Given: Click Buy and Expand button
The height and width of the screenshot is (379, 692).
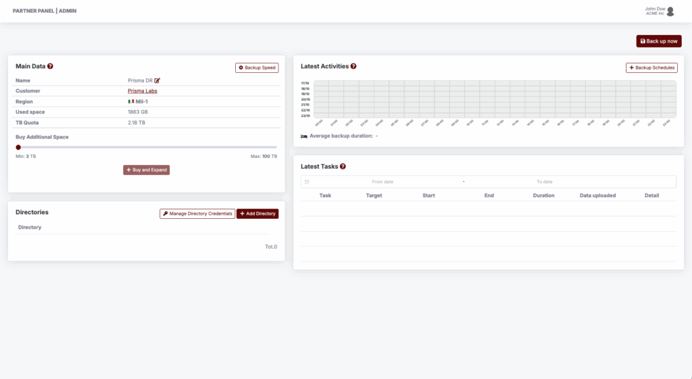Looking at the screenshot, I should coord(146,170).
